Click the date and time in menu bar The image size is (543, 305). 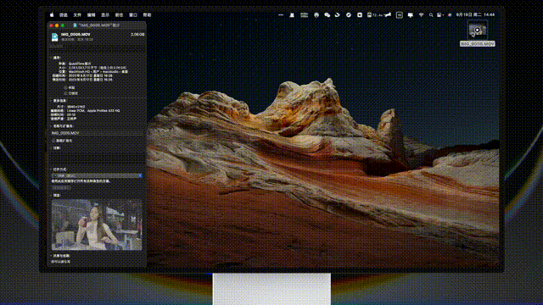pyautogui.click(x=475, y=15)
